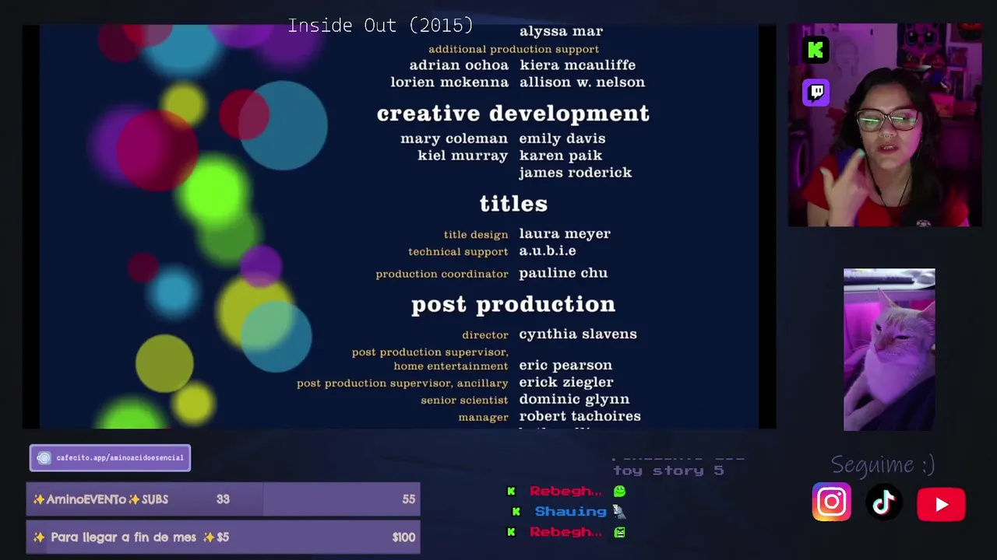Screen dimensions: 997x560
Task: Click the Kick logo on the webcam
Action: point(816,51)
